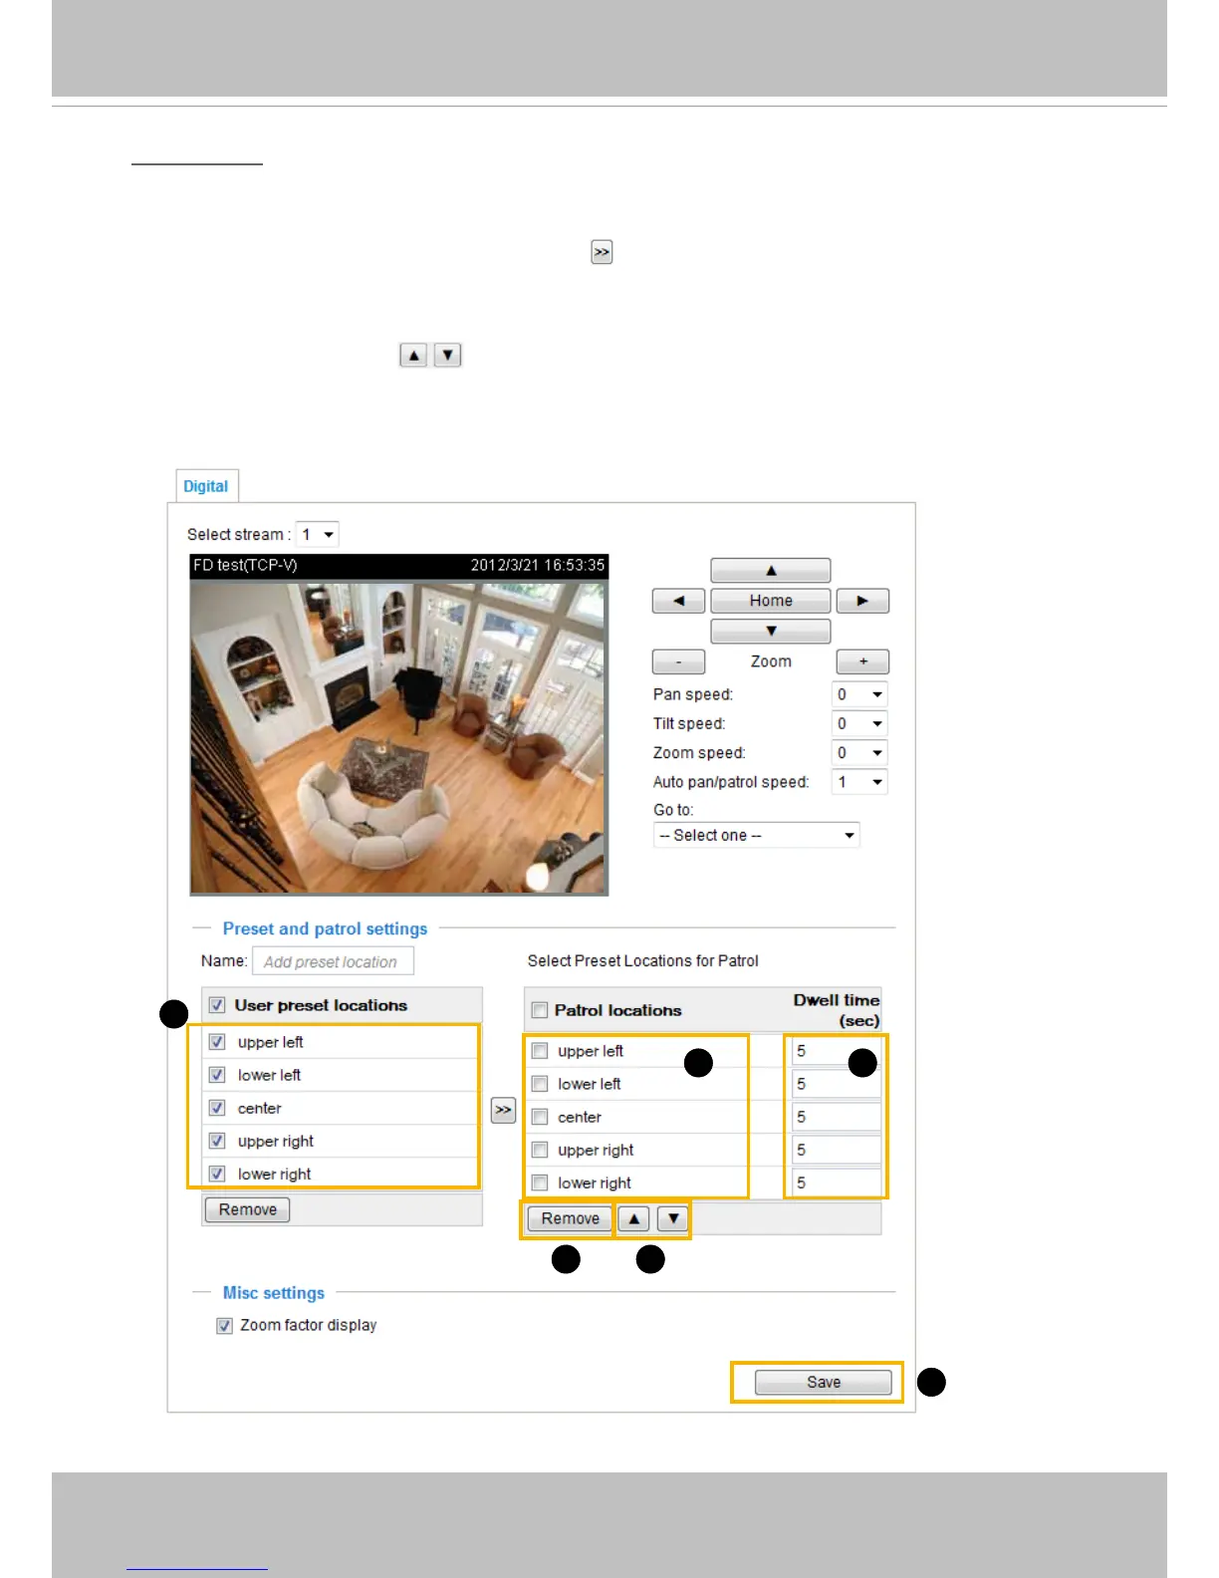Open the Pan speed dropdown
Image resolution: width=1219 pixels, height=1578 pixels.
858,694
